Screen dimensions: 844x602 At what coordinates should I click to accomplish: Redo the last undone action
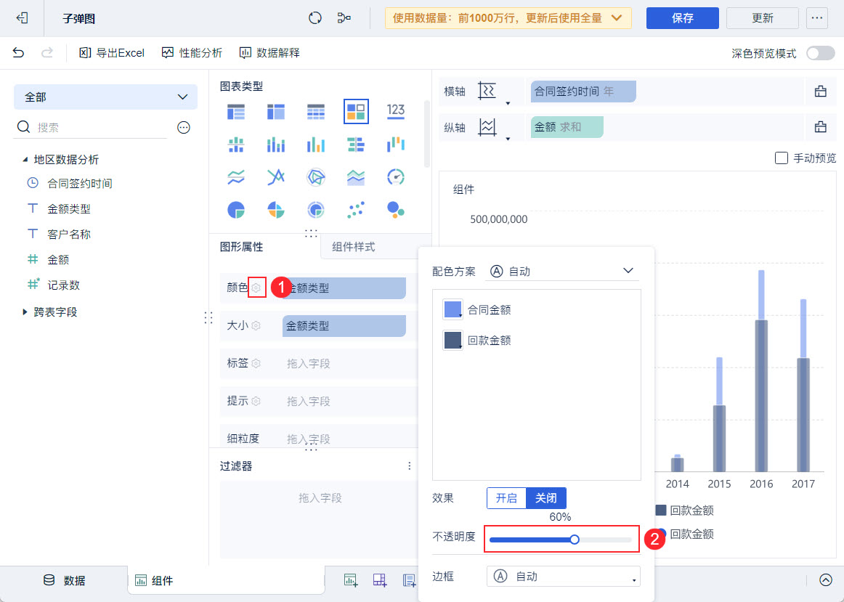tap(47, 53)
